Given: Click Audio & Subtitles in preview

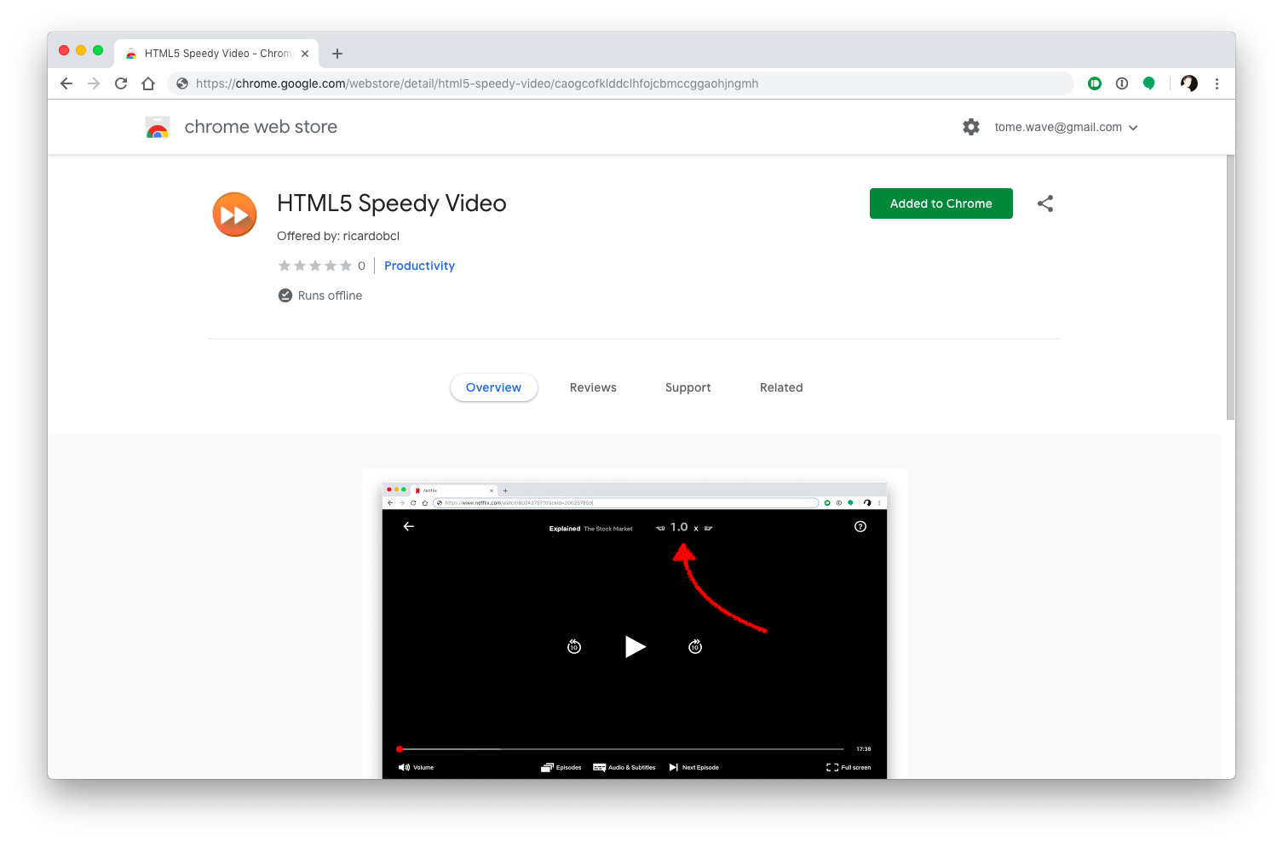Looking at the screenshot, I should click(x=624, y=767).
